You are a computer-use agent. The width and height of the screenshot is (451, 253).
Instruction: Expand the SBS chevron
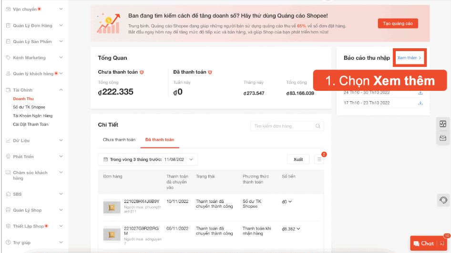point(61,194)
